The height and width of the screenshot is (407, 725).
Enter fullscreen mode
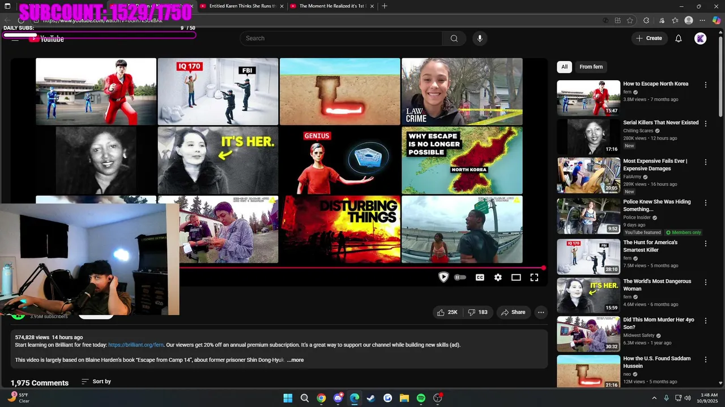(x=534, y=278)
